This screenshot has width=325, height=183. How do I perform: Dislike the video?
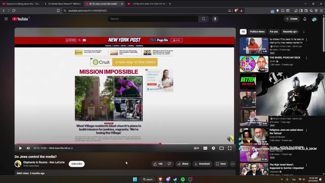click(x=169, y=164)
